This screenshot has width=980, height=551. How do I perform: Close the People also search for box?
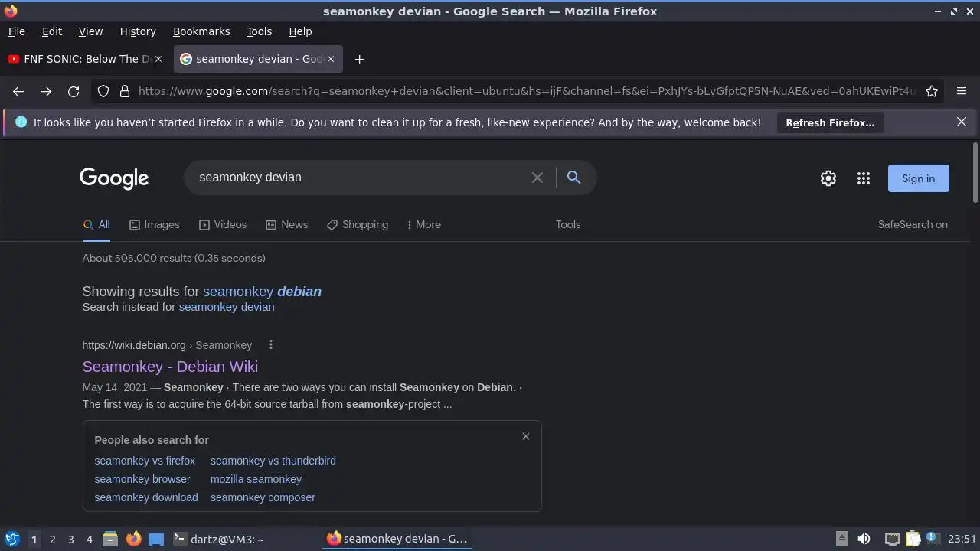(525, 436)
